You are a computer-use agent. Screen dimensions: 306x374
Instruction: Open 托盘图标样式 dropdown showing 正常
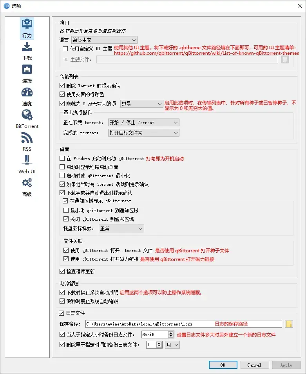[x=121, y=228]
